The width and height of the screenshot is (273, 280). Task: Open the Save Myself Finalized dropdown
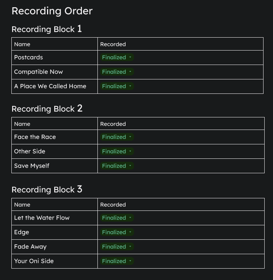point(117,166)
